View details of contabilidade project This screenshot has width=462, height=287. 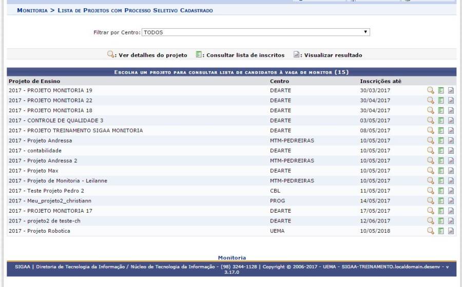point(430,151)
